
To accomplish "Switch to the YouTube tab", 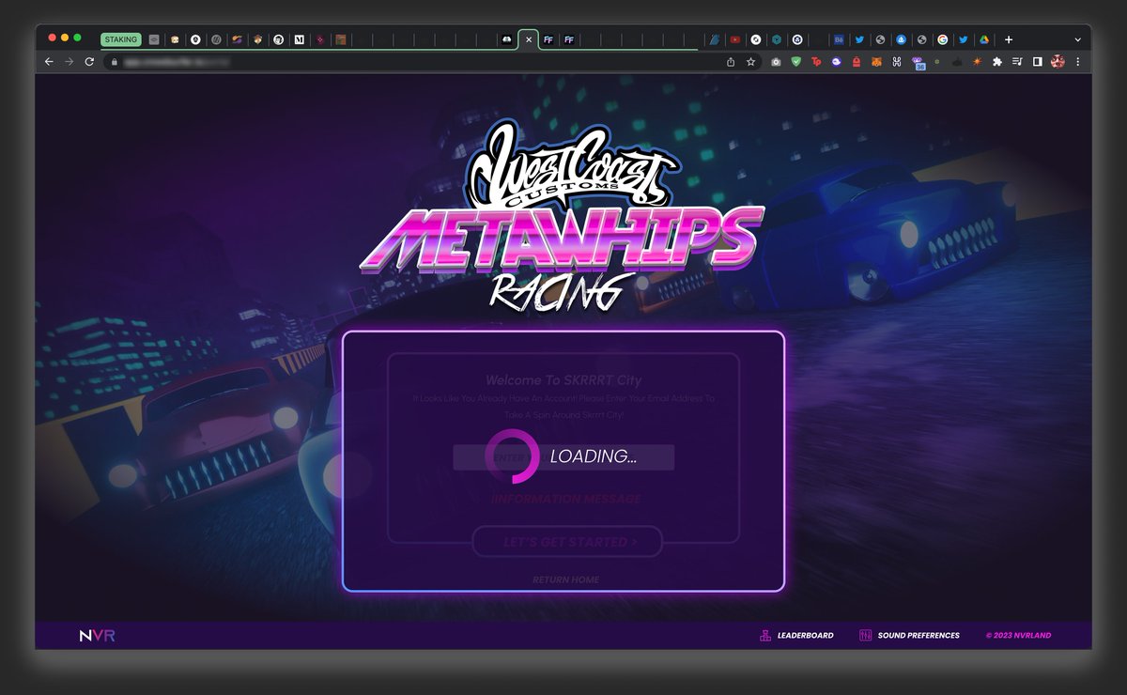I will [x=735, y=39].
